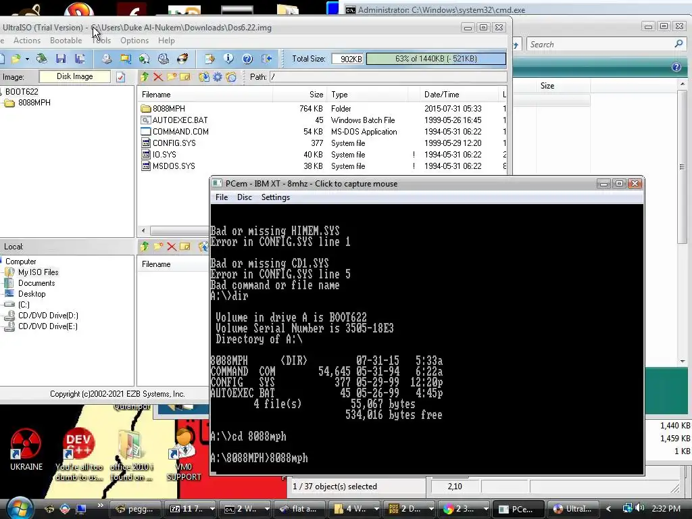Click the Size column header in UltraISO list
Viewport: 692px width, 519px height.
(299, 95)
